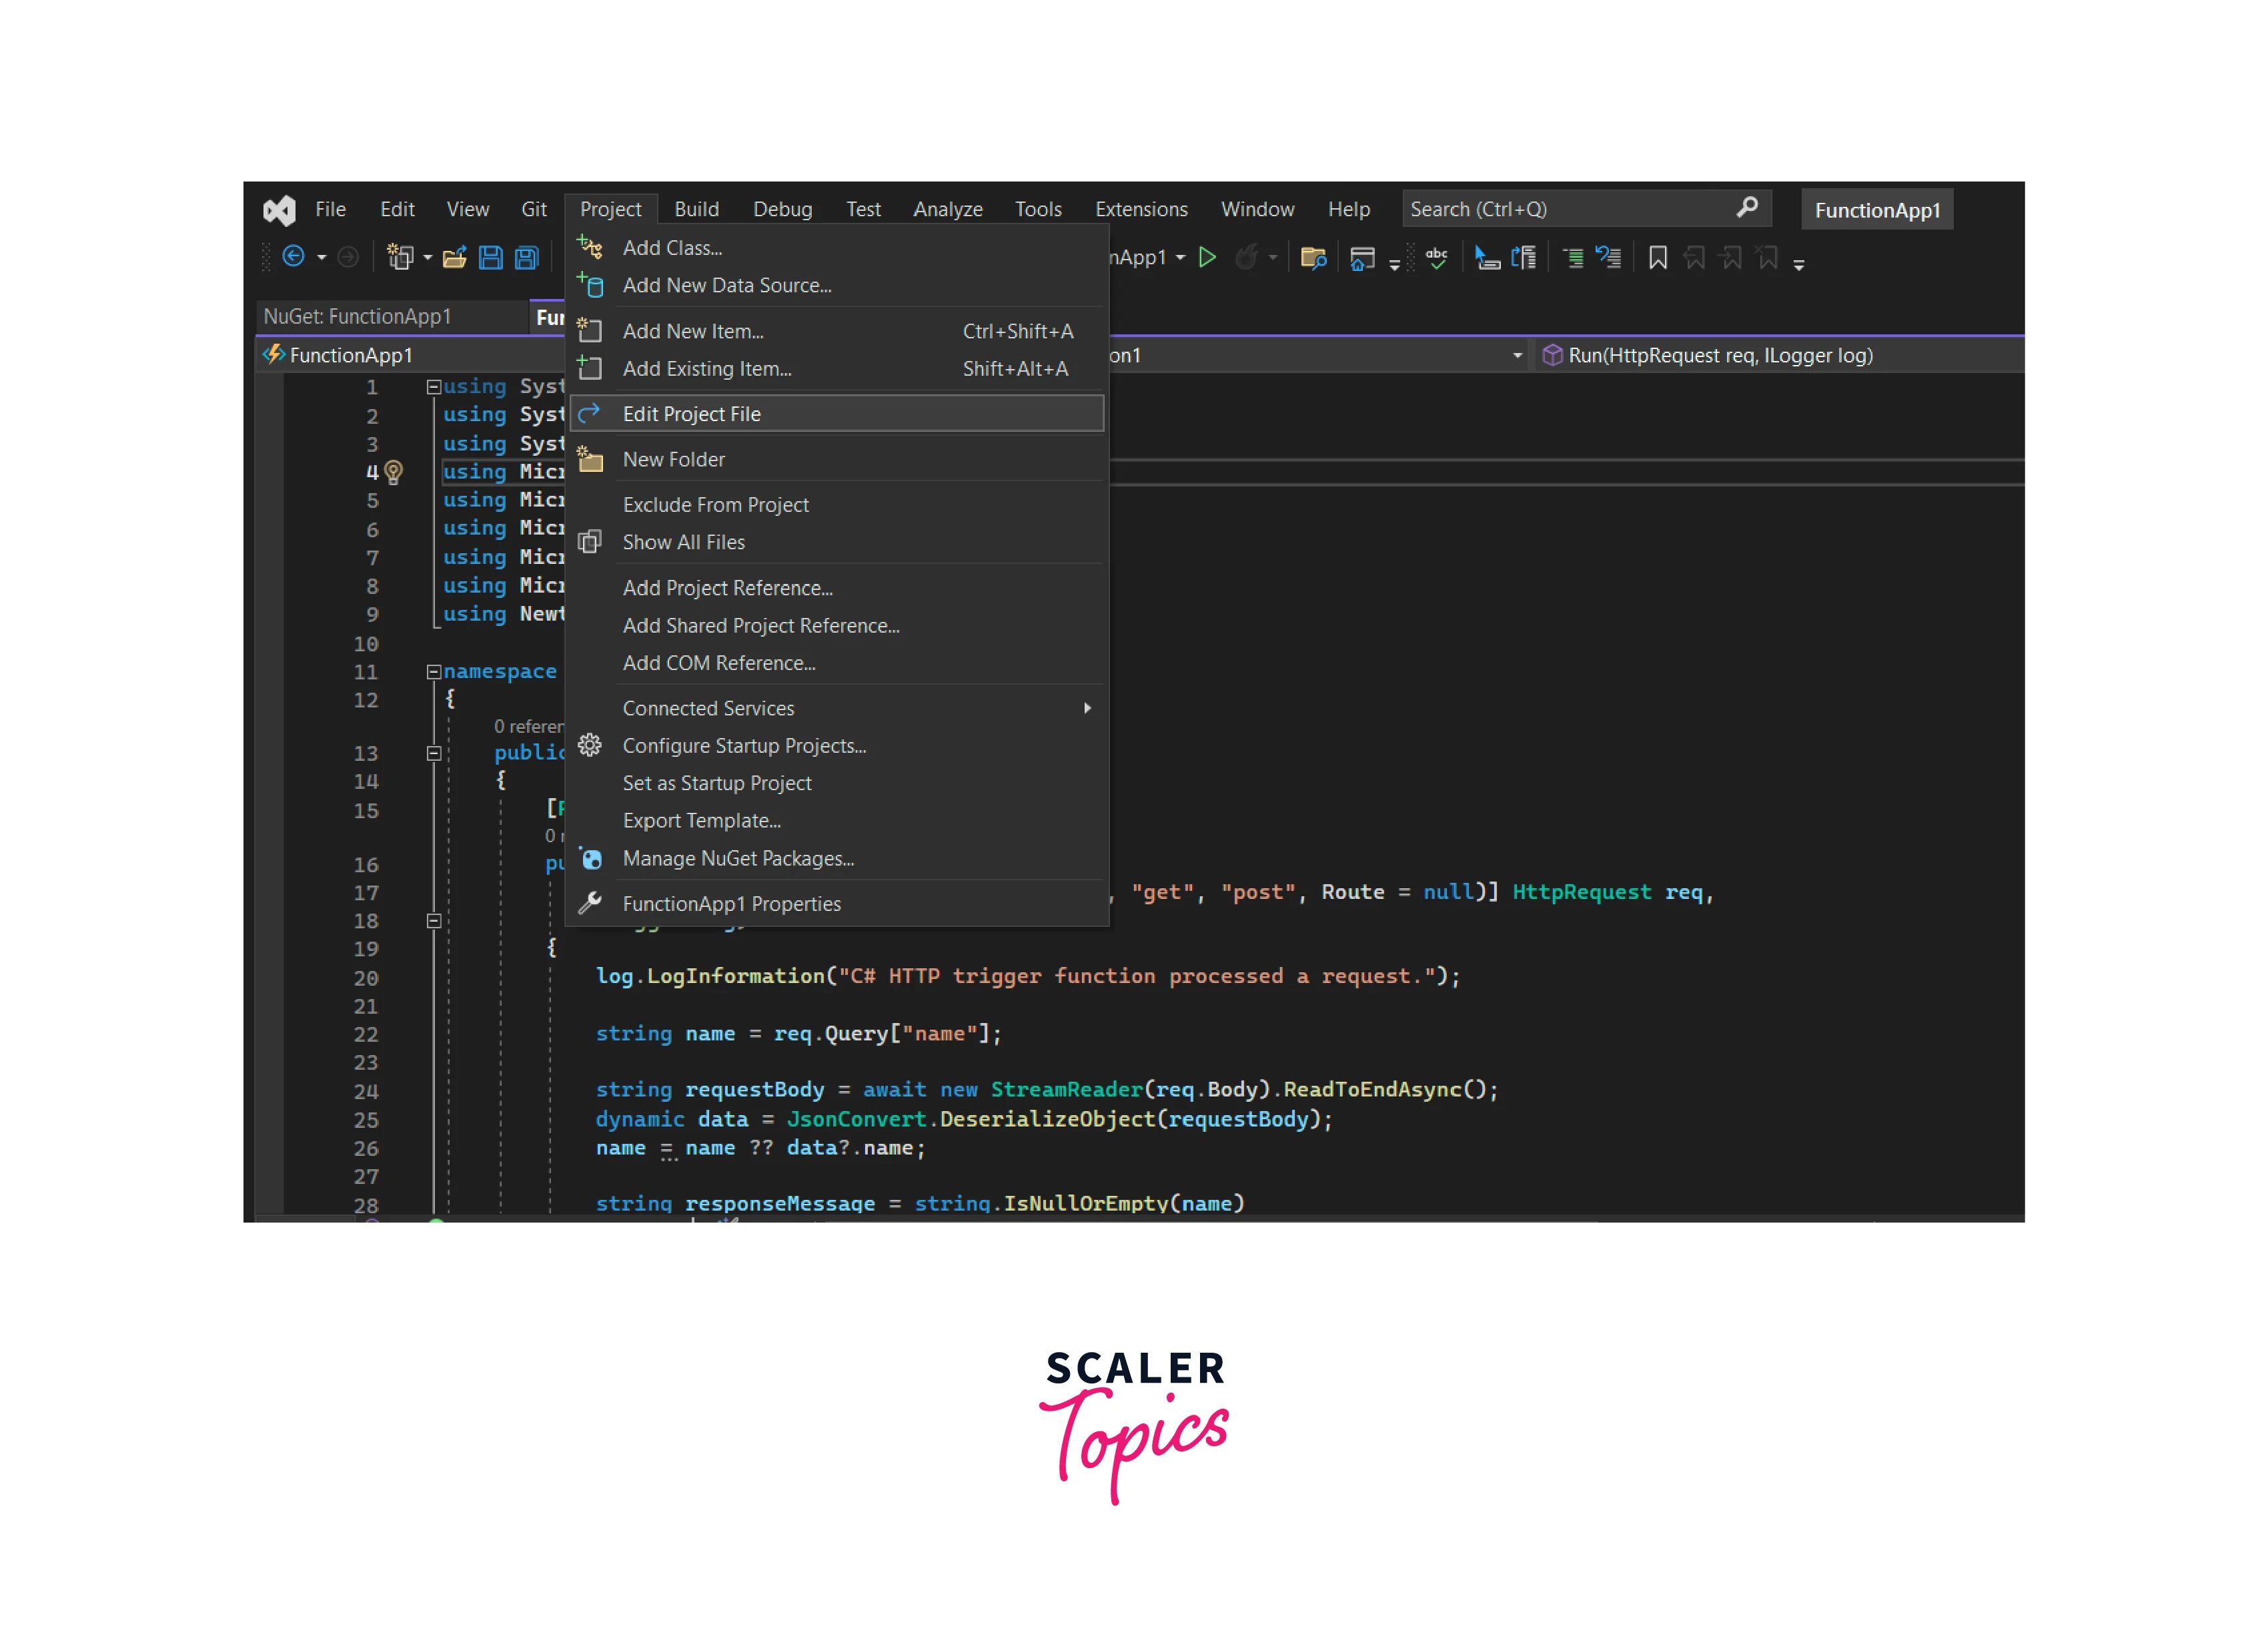Click the lightbulb quick actions icon
Image resolution: width=2268 pixels, height=1633 pixels.
(394, 471)
